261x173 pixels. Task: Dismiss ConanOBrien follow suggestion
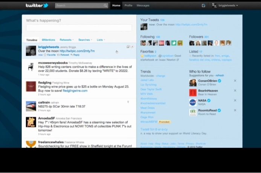point(235,81)
